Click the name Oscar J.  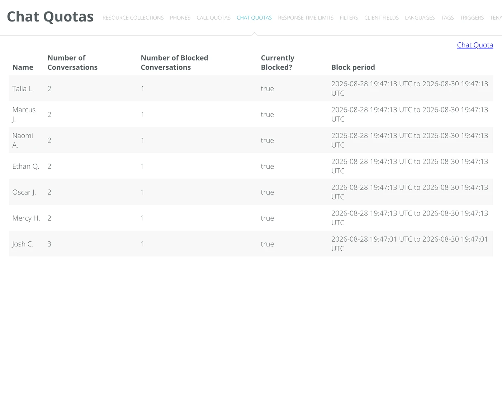24,192
